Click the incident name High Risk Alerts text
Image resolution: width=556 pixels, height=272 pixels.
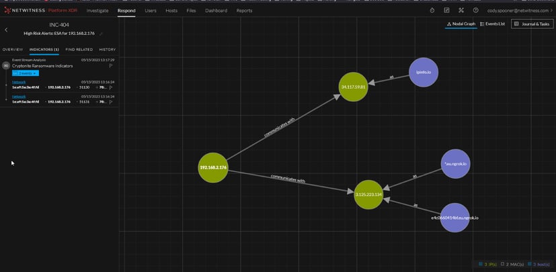pyautogui.click(x=61, y=34)
